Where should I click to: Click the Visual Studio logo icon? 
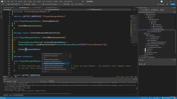(x=2, y=1)
